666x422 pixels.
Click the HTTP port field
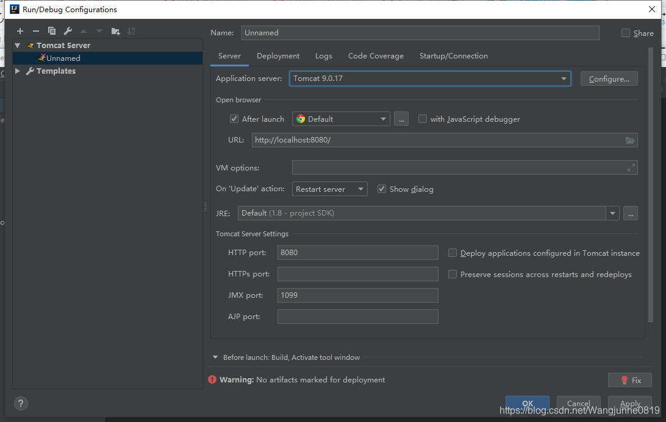click(357, 252)
